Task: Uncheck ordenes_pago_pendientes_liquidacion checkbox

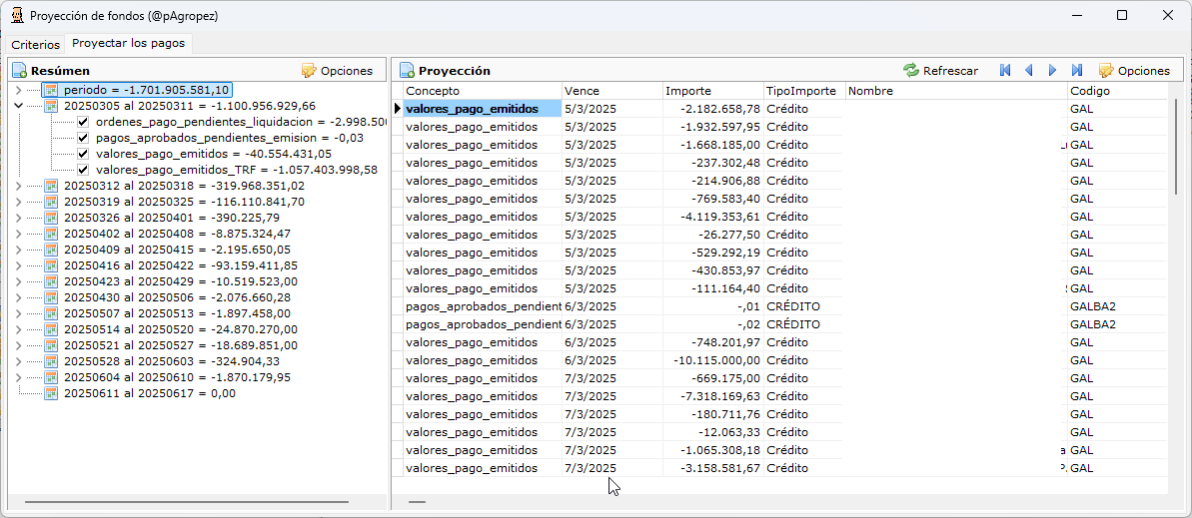Action: 84,122
